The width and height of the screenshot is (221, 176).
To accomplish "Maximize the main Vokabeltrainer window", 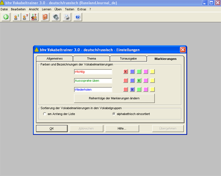I will coord(211,3).
